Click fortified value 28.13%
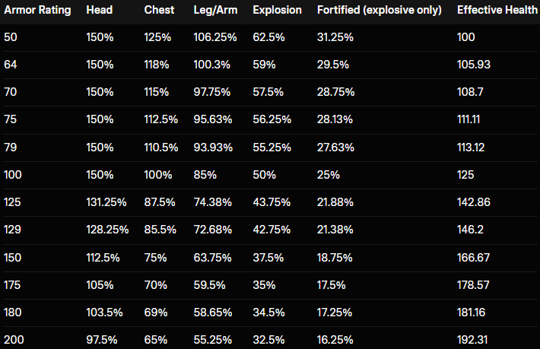 tap(332, 119)
